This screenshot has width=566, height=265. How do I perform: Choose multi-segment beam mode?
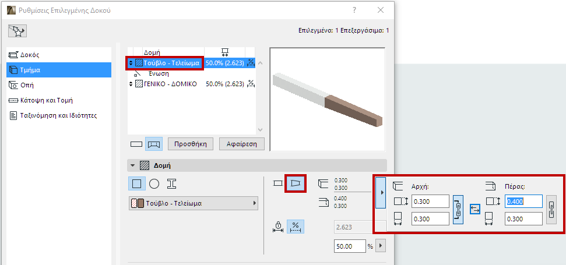(x=154, y=144)
